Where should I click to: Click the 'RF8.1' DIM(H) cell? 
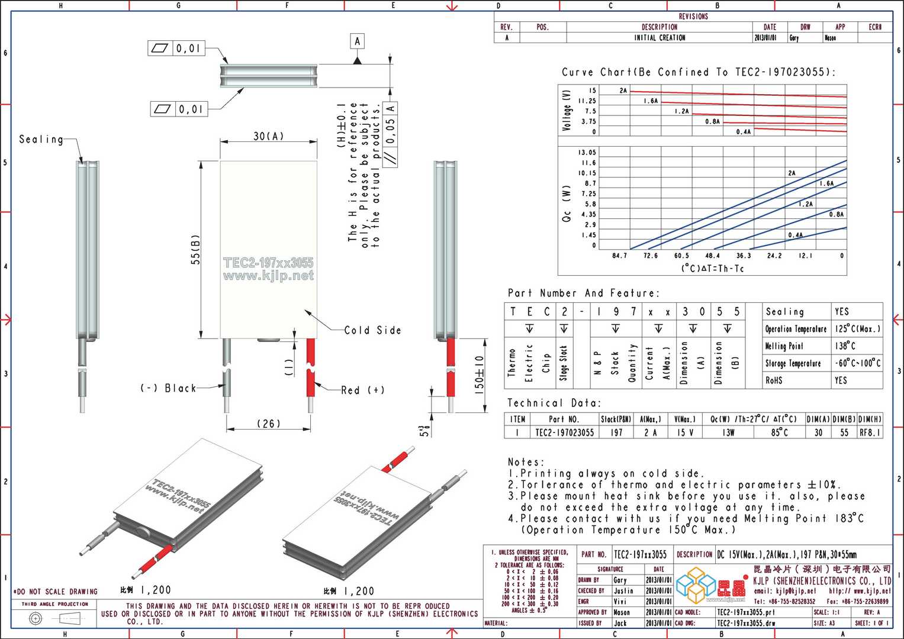pos(870,433)
